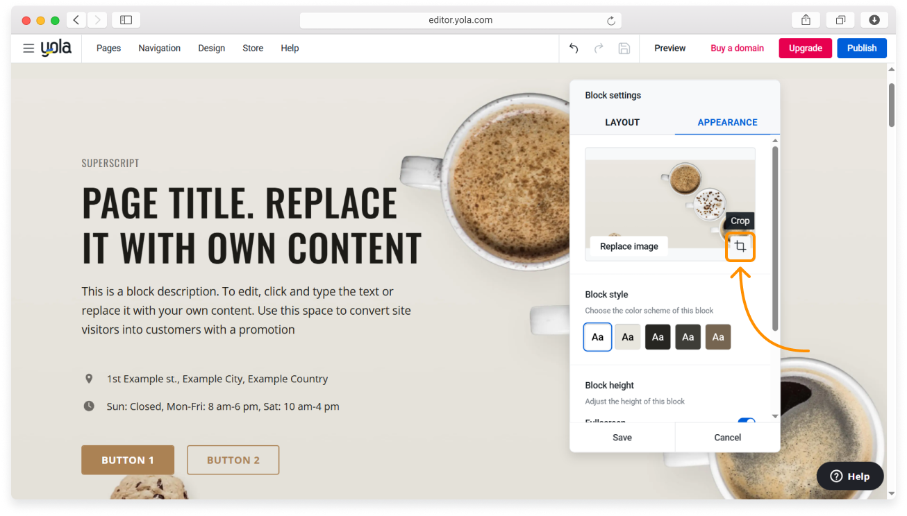Image resolution: width=907 pixels, height=516 pixels.
Task: Click the editor.yola.com address bar
Action: 460,21
